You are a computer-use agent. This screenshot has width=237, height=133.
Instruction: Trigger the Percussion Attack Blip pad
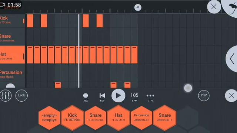(x=141, y=118)
